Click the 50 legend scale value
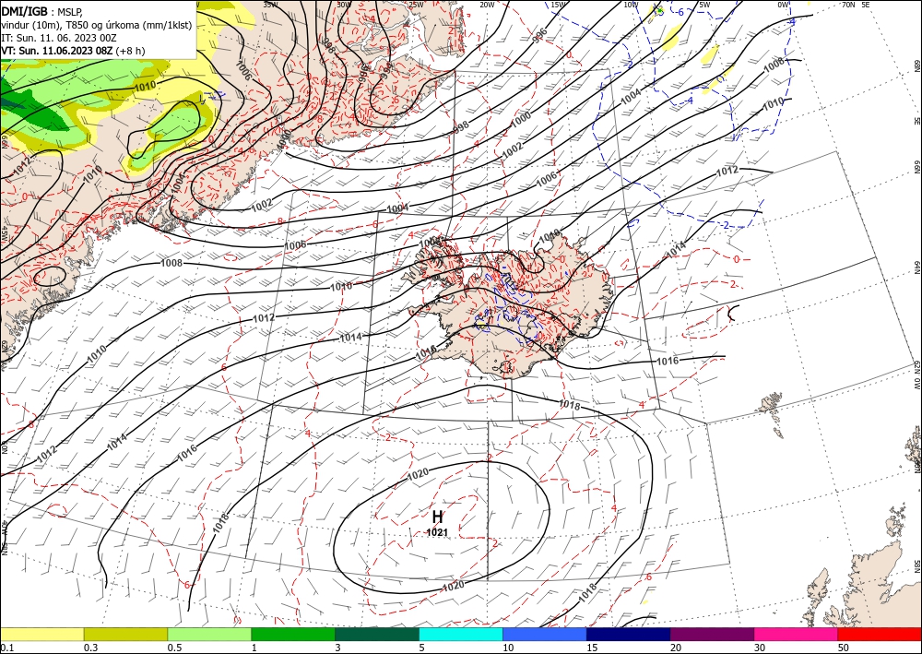Viewport: 922px width, 654px height. 844,648
